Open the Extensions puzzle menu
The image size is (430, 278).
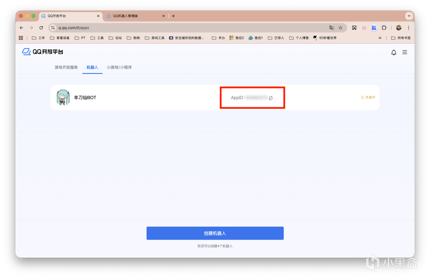click(x=384, y=28)
